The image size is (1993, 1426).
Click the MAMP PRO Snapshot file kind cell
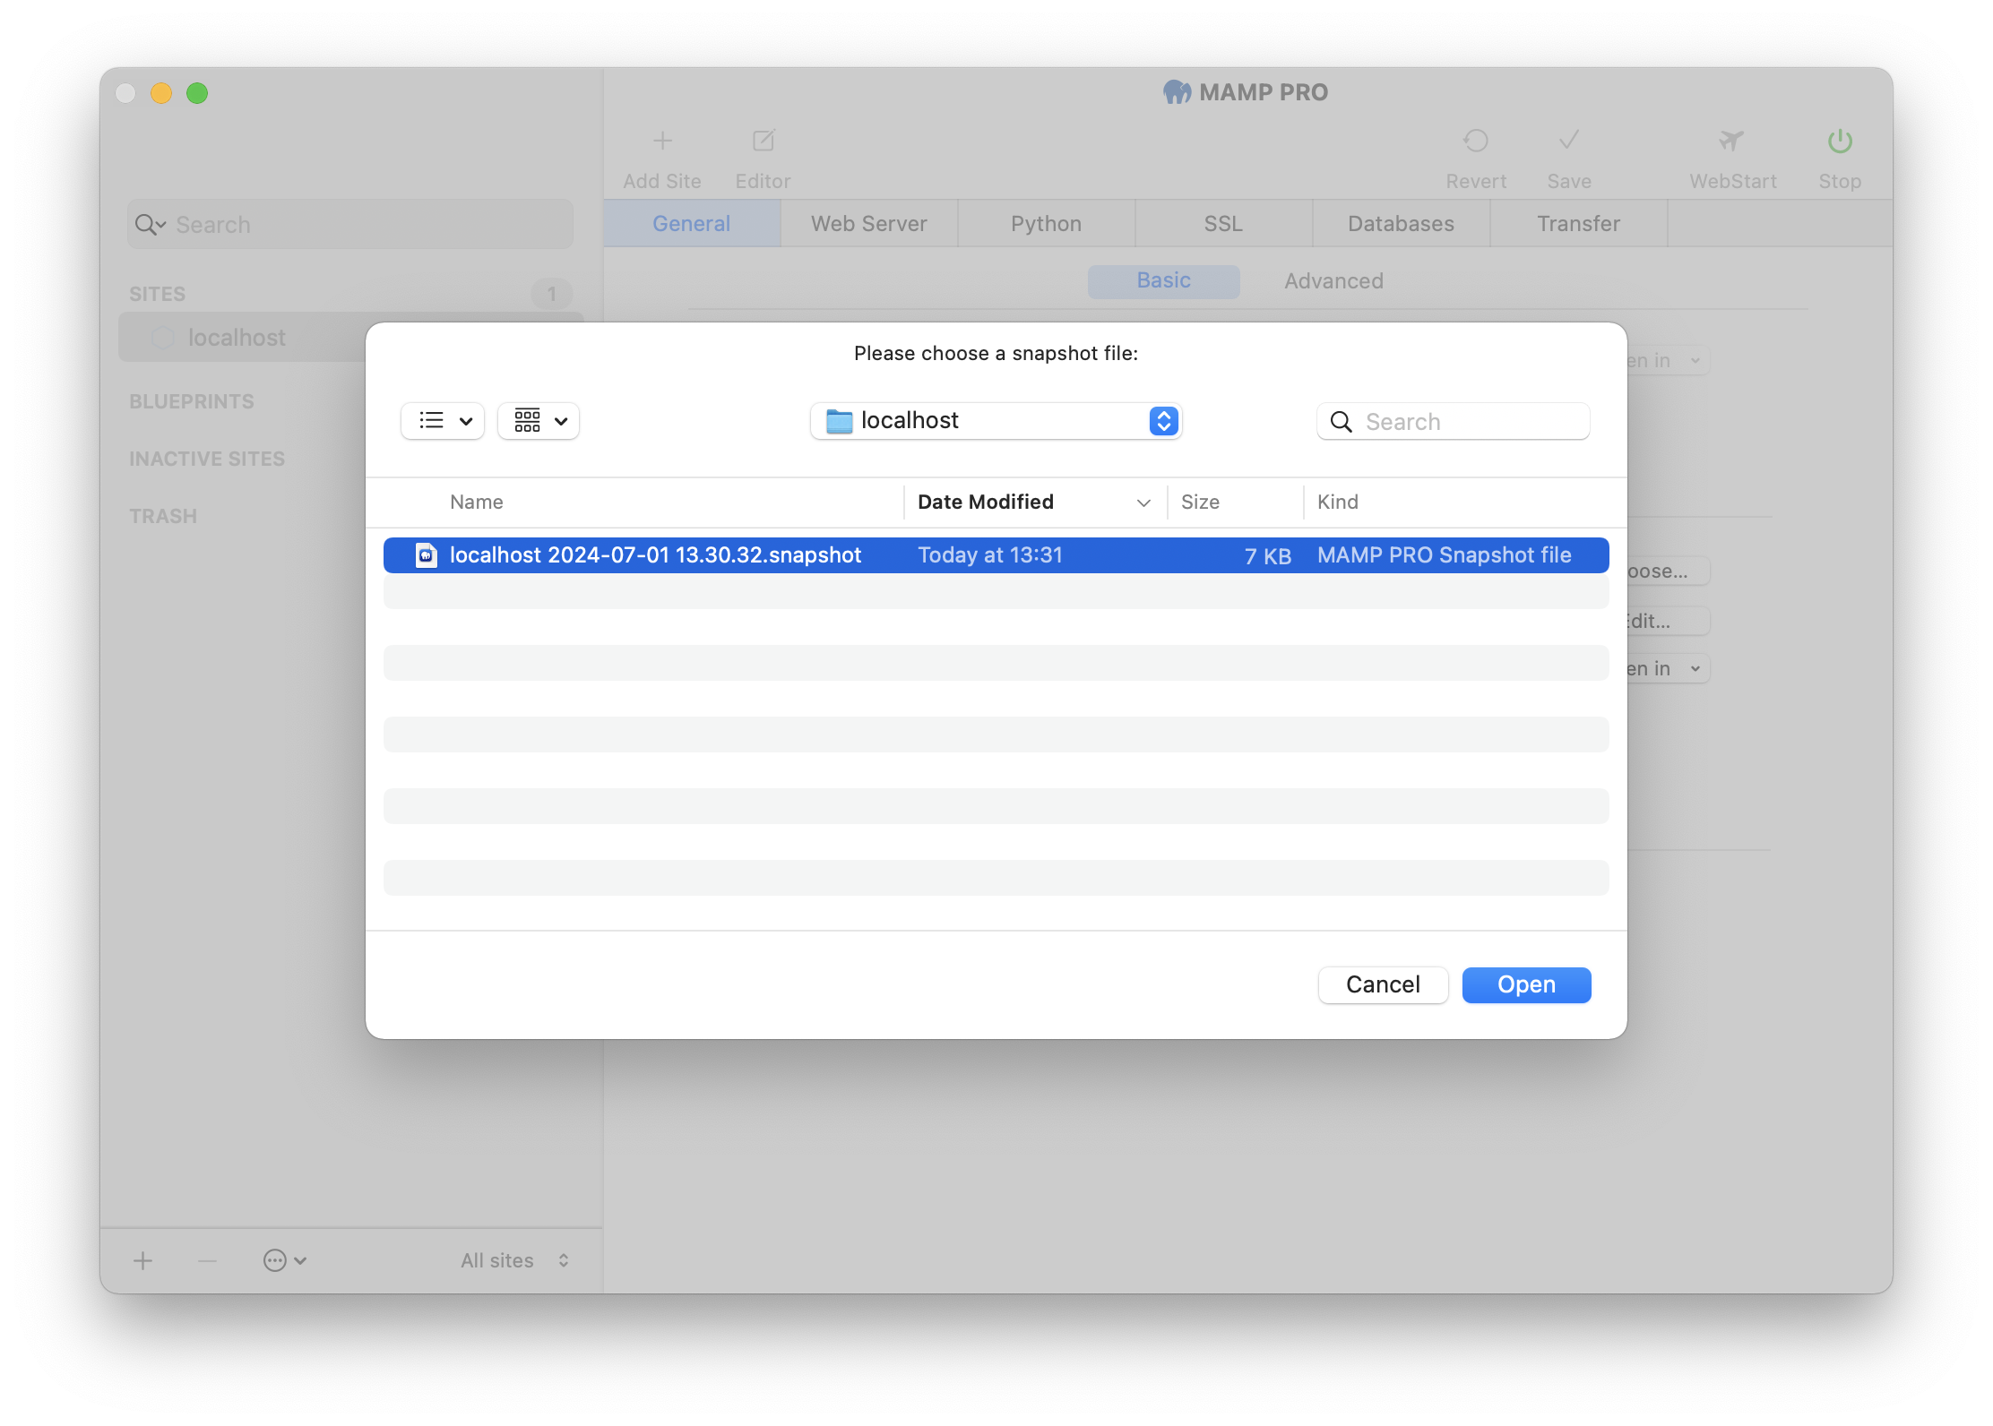click(x=1445, y=555)
